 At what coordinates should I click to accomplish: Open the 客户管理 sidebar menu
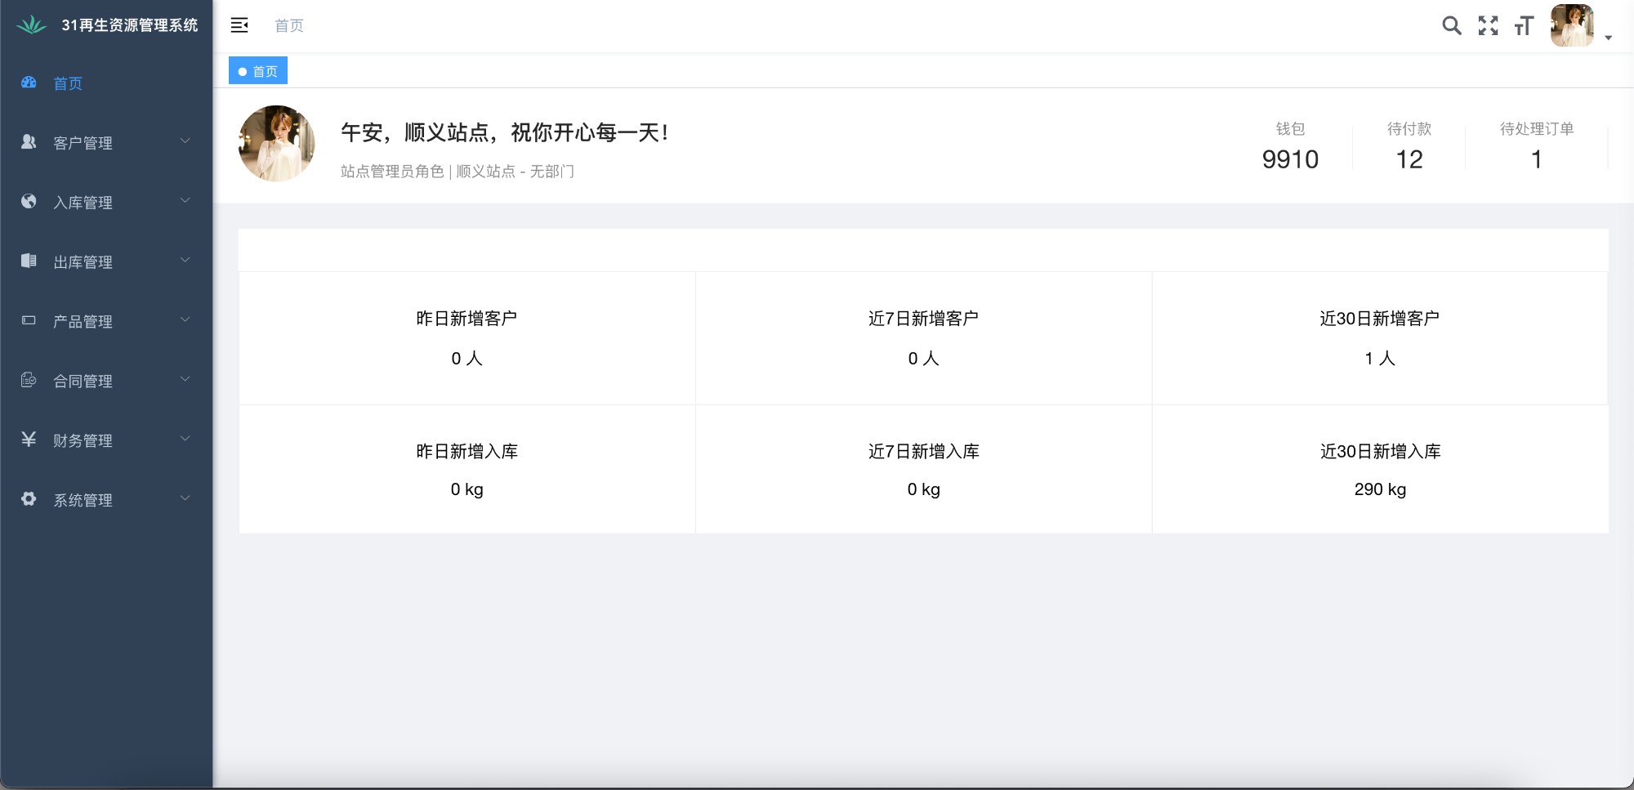[x=106, y=142]
